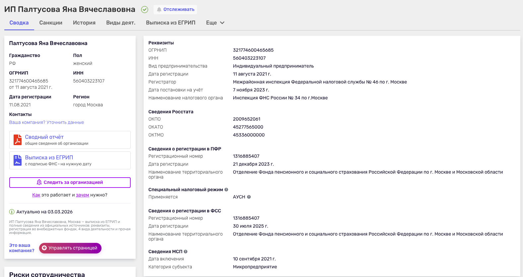Click the red PDF icon for Сводный отчёт

18,140
